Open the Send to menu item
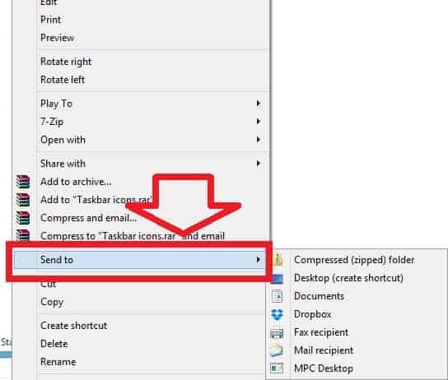The height and width of the screenshot is (380, 448). click(x=139, y=260)
